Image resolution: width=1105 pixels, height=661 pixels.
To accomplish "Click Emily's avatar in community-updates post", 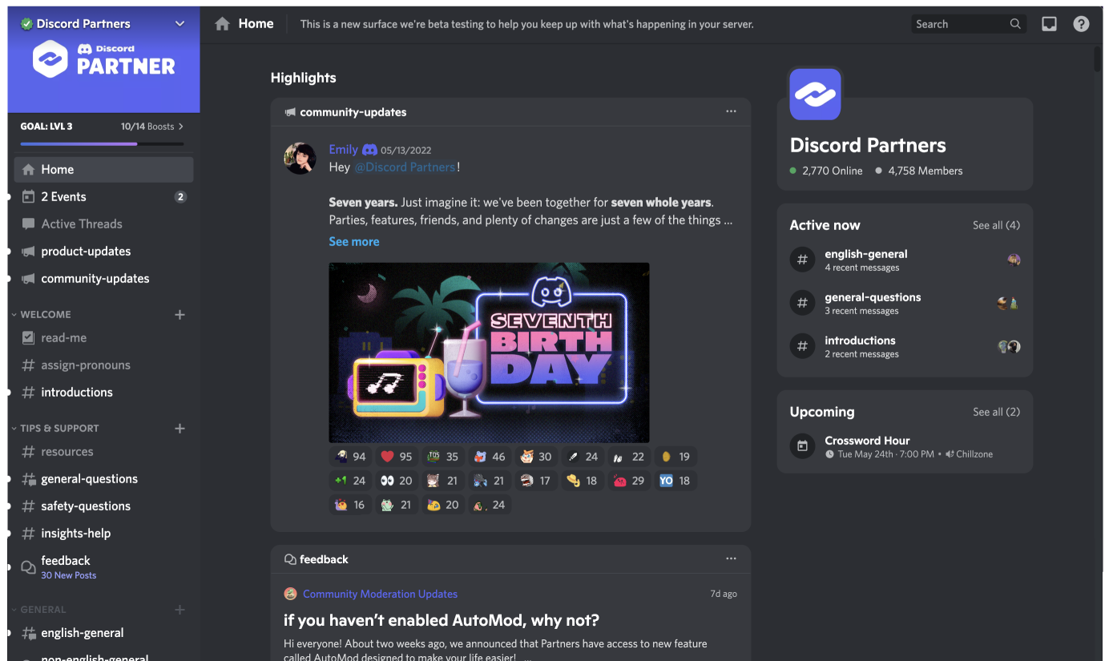I will pyautogui.click(x=300, y=159).
